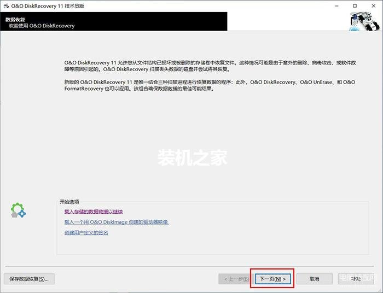Click the paragraph starting with 新版的 O&O DiskRecovery 11

210,85
